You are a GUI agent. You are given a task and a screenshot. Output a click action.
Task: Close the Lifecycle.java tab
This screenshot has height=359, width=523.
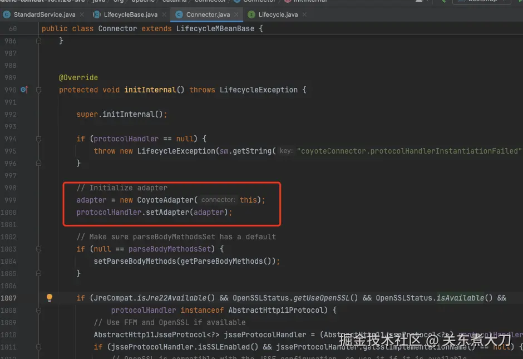point(304,14)
